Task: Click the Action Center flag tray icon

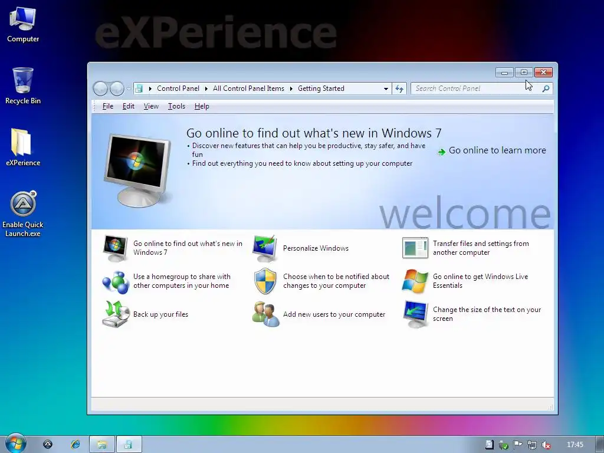Action: point(517,445)
